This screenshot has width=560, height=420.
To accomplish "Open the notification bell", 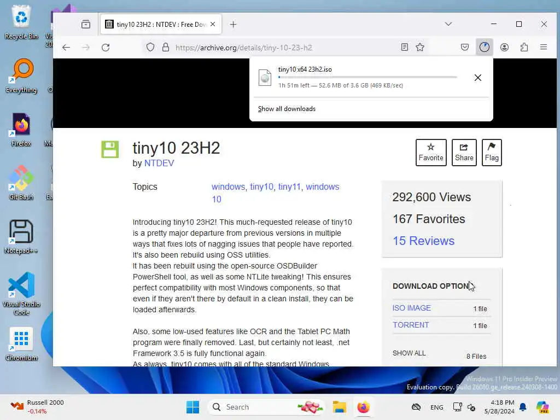I will pos(523,407).
